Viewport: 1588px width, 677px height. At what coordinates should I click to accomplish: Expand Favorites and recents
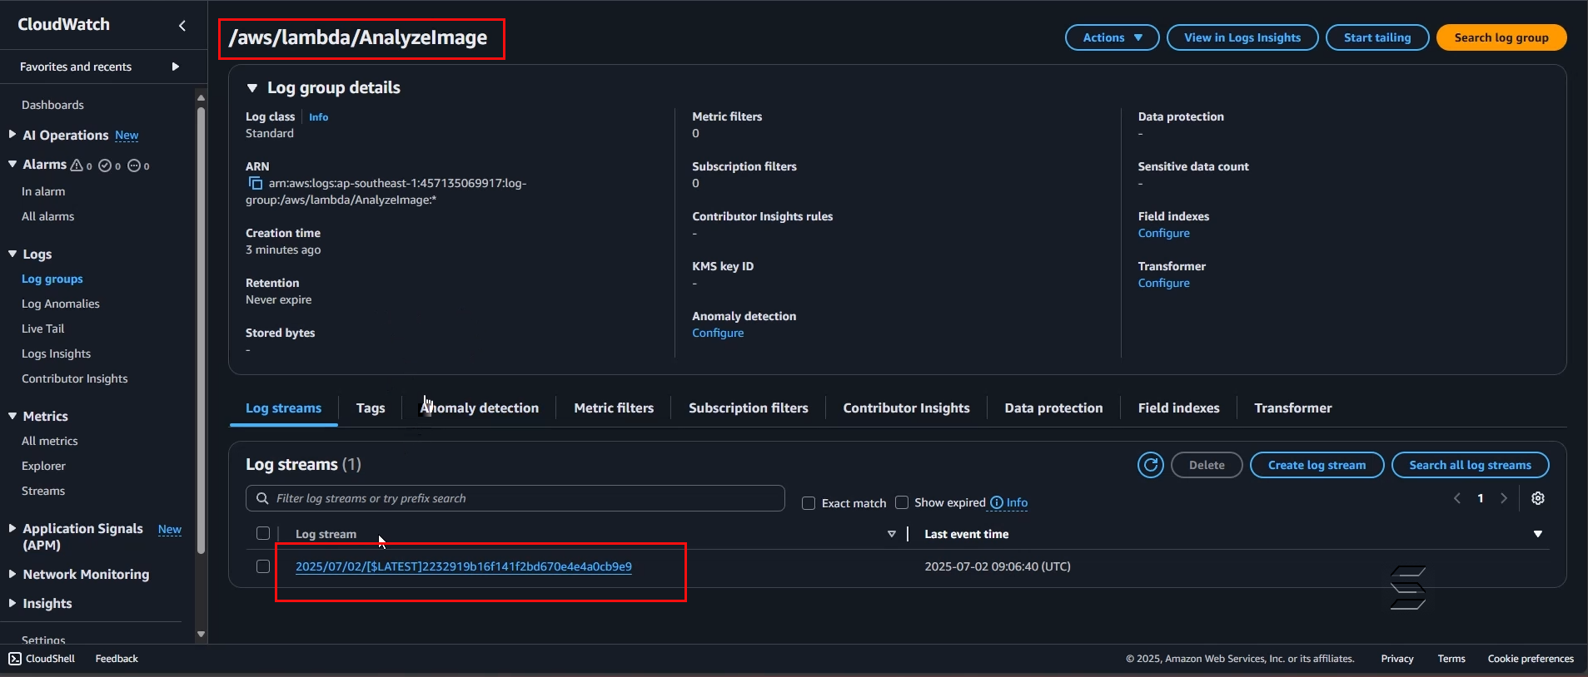tap(176, 67)
